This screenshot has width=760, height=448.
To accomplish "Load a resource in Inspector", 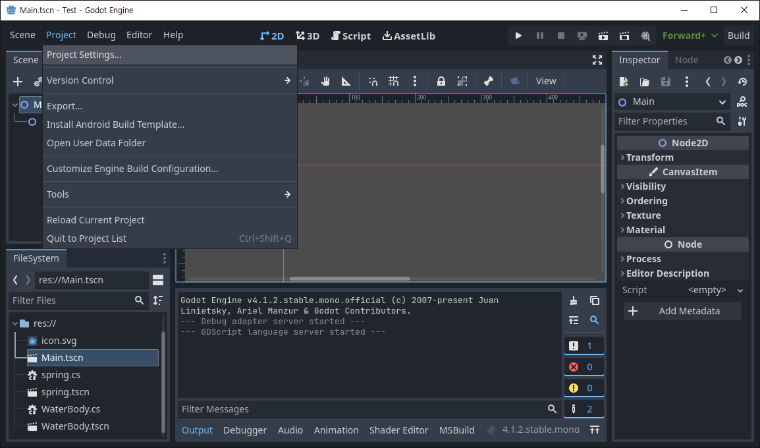I will pos(645,82).
